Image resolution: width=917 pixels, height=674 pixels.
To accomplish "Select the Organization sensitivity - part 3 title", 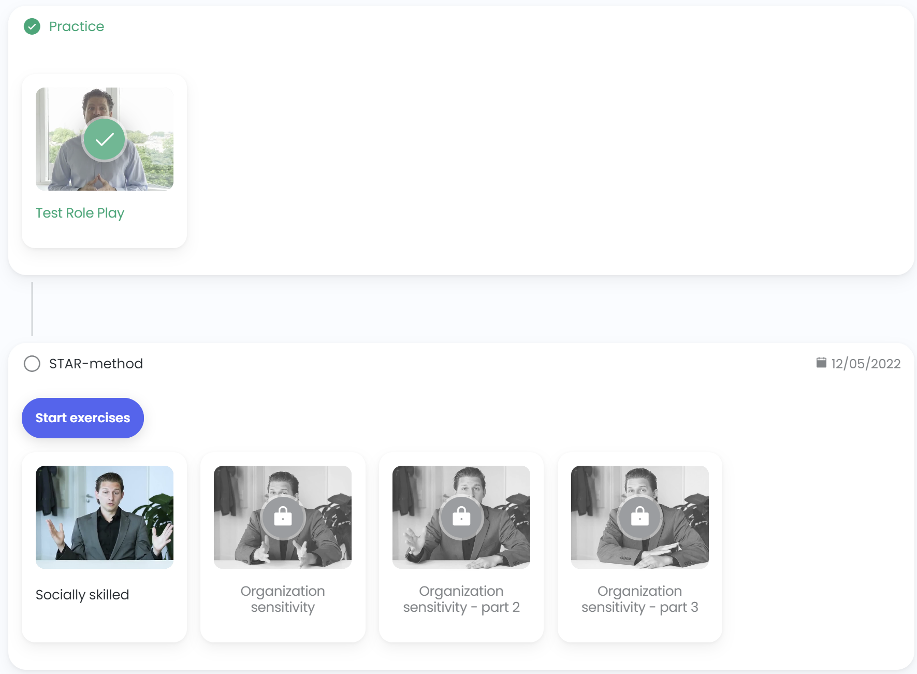I will coord(640,599).
